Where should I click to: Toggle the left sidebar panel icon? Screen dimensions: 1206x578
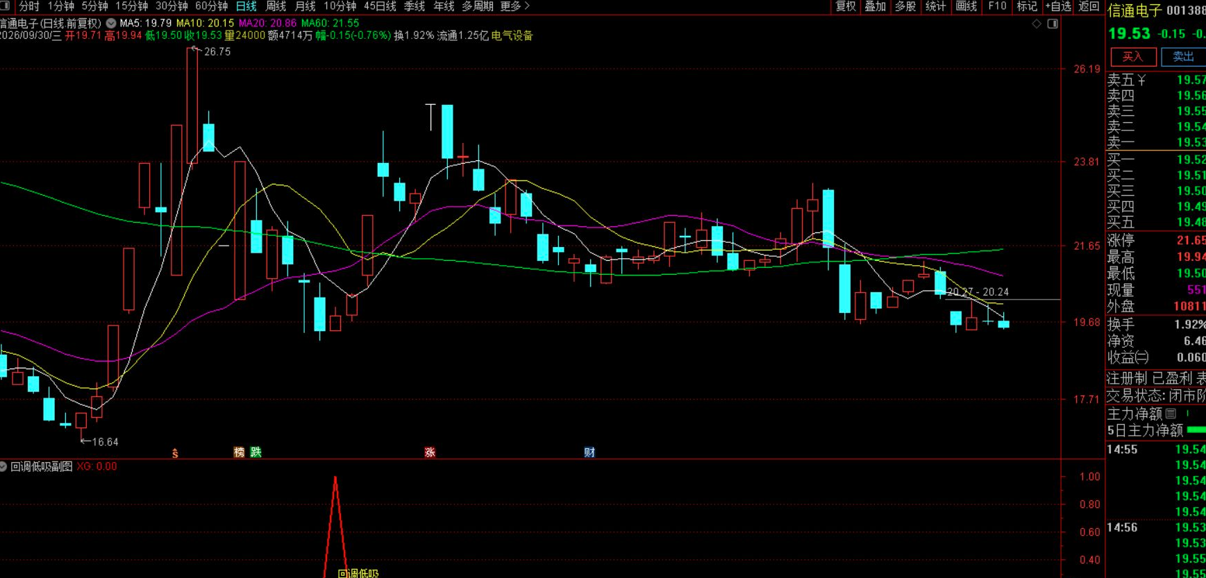pos(5,6)
